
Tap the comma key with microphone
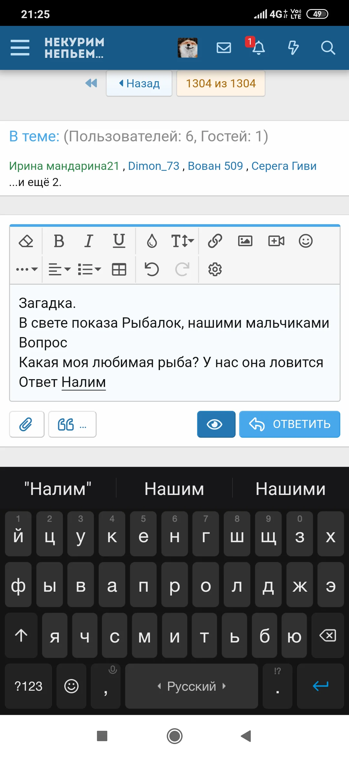(x=106, y=686)
